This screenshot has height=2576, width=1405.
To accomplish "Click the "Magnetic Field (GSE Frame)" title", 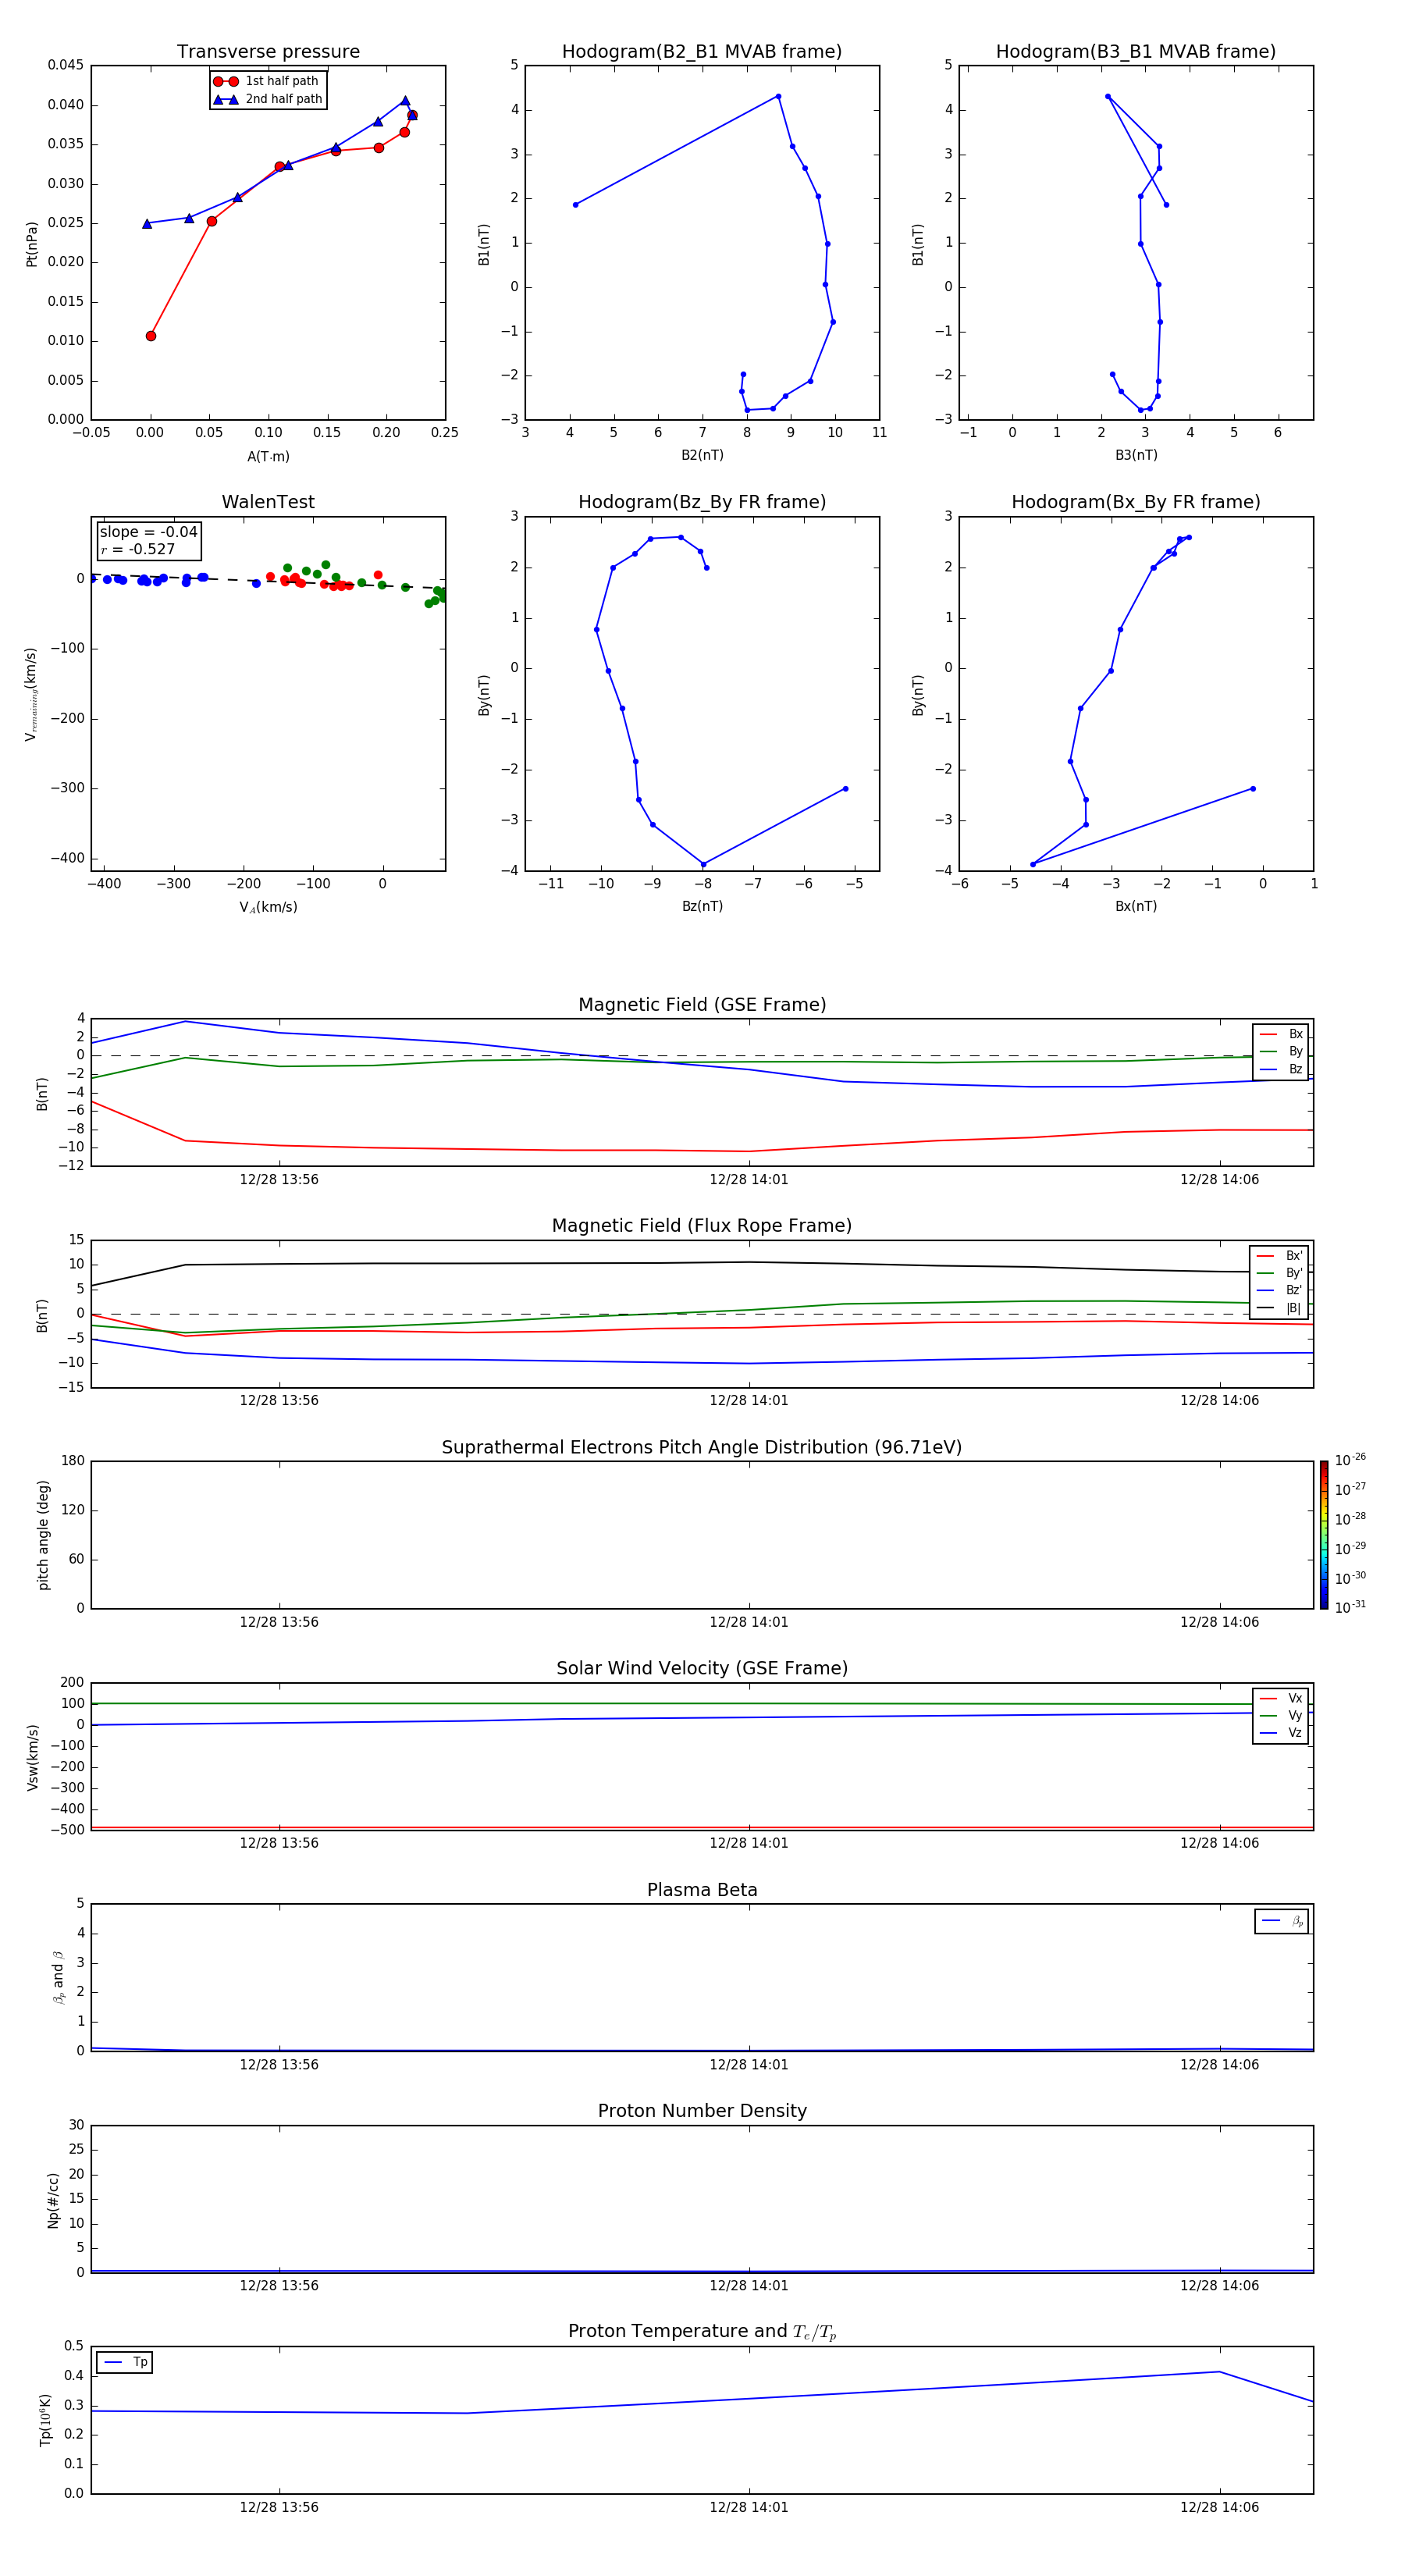I will 702,1005.
